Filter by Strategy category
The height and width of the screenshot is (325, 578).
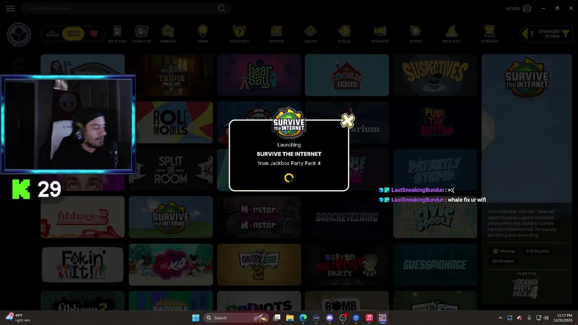(489, 34)
